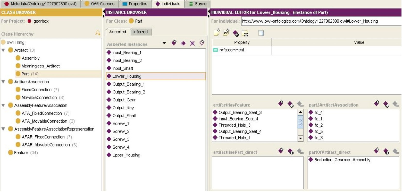Collapse the ArtifactAssociation tree node
The height and width of the screenshot is (192, 402).
click(x=3, y=82)
